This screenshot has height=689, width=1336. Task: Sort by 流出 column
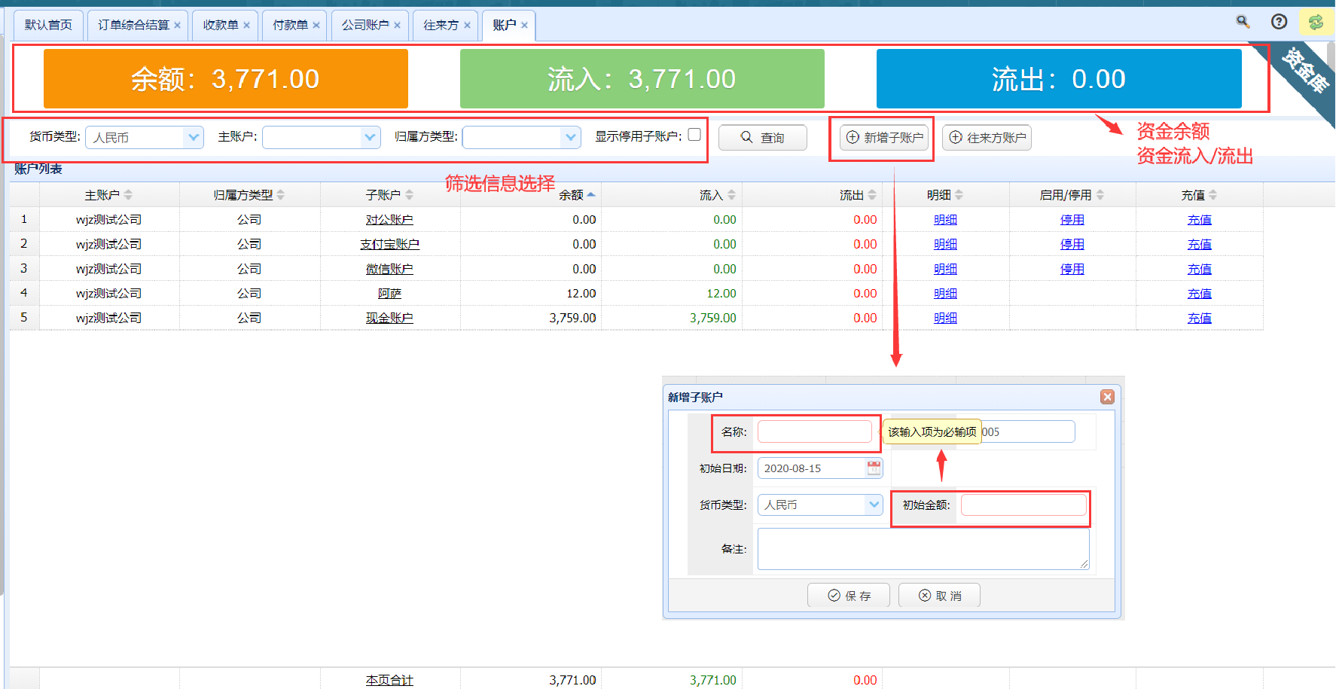pyautogui.click(x=813, y=195)
